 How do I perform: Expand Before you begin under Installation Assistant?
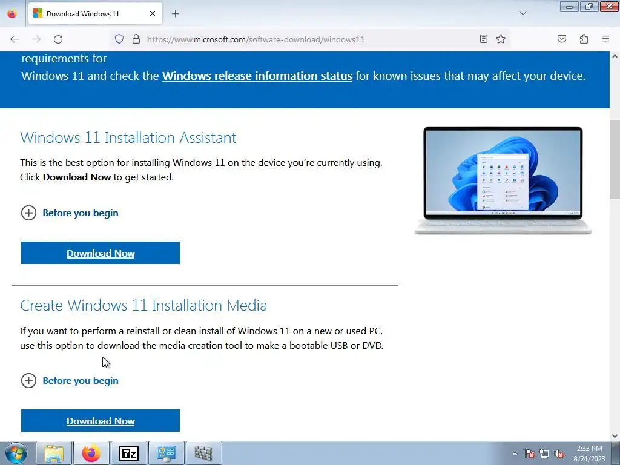point(70,213)
